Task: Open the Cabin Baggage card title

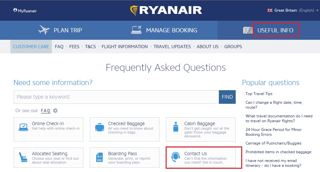Action: (x=200, y=124)
